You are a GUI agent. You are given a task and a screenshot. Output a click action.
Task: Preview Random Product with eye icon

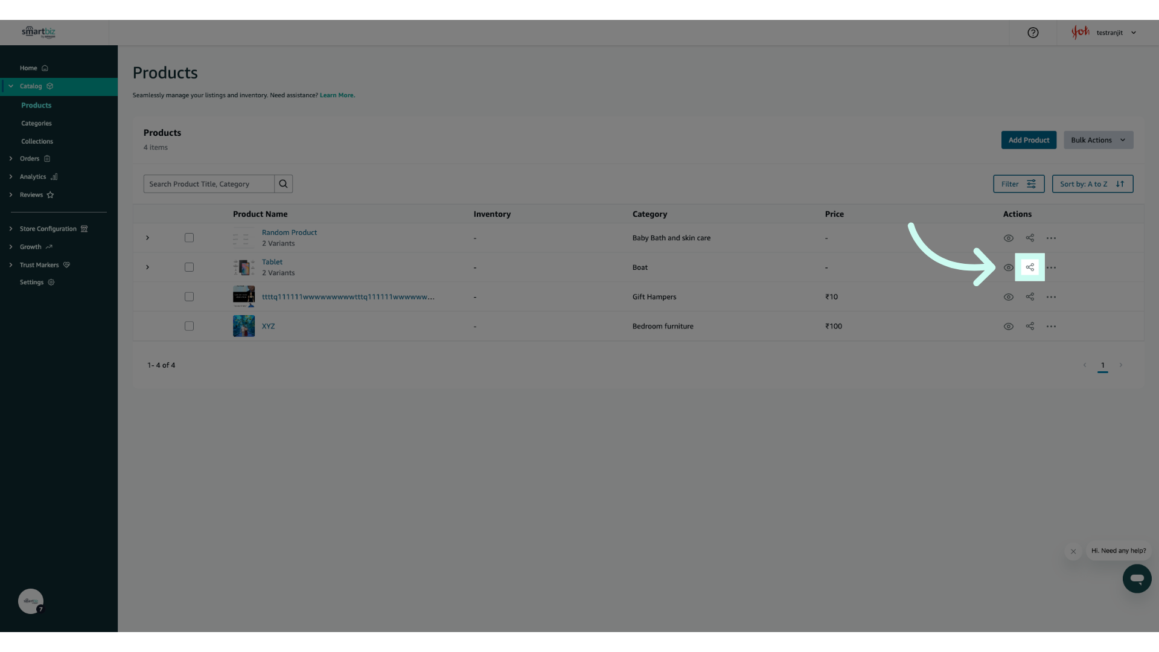pyautogui.click(x=1008, y=238)
